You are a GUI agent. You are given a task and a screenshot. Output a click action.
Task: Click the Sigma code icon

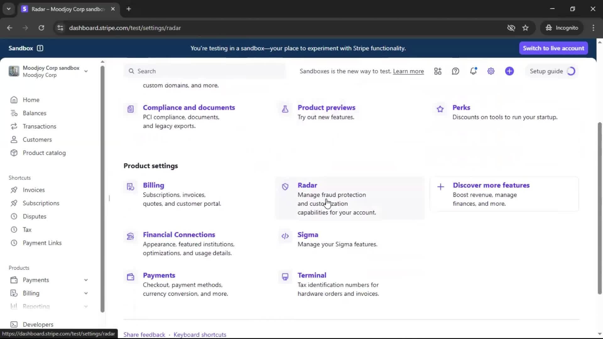click(285, 236)
